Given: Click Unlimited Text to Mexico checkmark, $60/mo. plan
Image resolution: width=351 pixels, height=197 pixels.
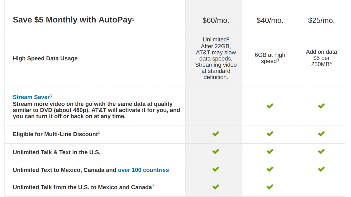Looking at the screenshot, I should [216, 169].
